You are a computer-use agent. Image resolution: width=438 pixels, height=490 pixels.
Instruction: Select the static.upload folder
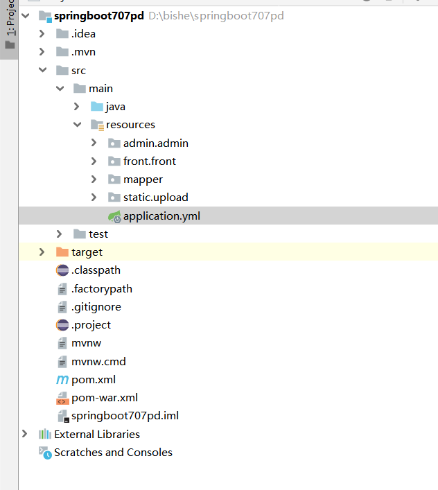coord(155,198)
